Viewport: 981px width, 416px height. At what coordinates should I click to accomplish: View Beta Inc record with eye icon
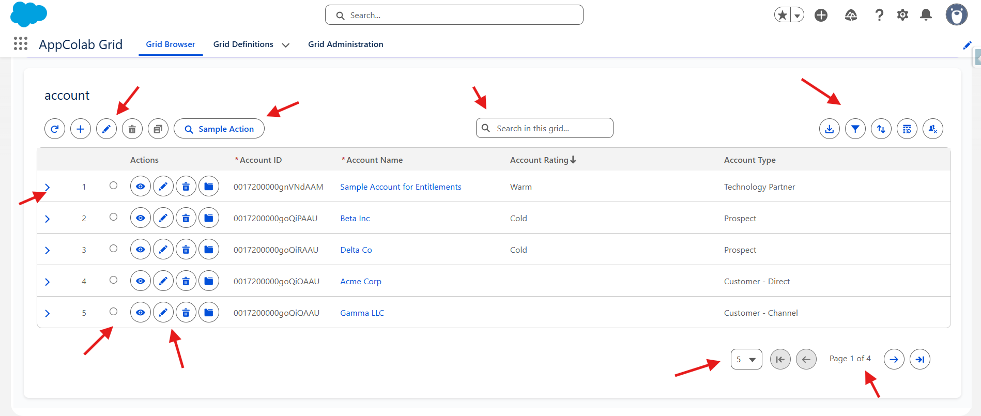click(x=141, y=218)
